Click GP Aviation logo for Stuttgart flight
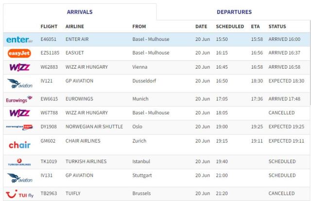This screenshot has height=201, width=311. (19, 178)
